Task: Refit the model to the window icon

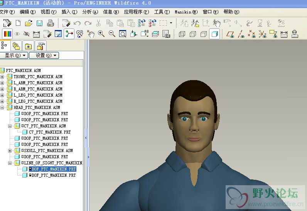Action: (123, 34)
